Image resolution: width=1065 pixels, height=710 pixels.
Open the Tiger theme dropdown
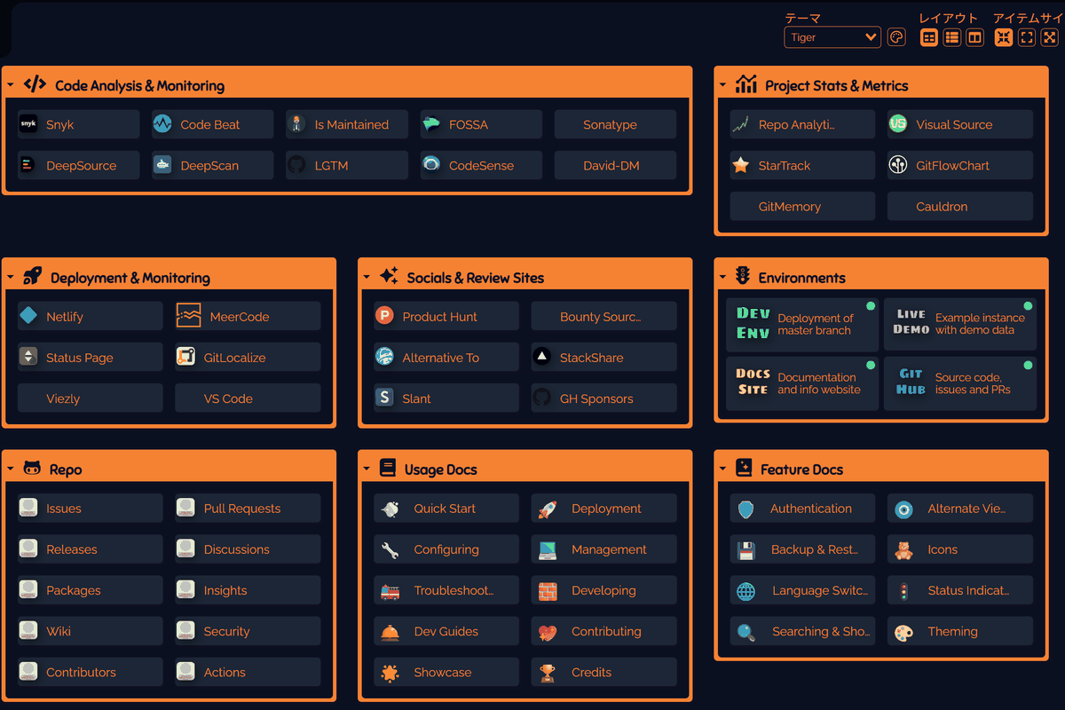[832, 37]
